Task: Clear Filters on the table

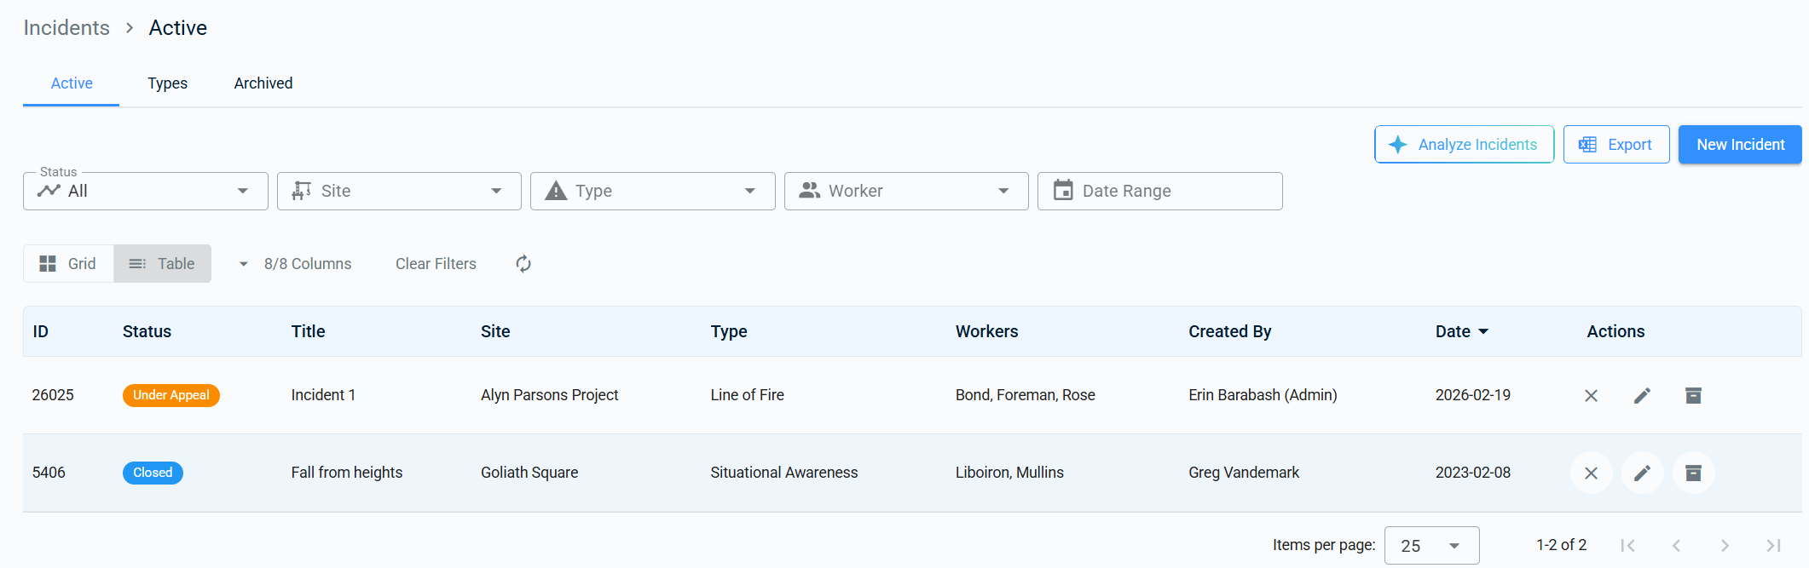Action: [436, 264]
